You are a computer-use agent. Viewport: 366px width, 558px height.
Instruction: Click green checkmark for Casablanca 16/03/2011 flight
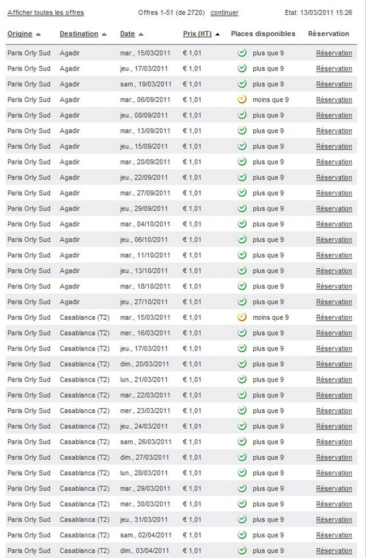pyautogui.click(x=242, y=333)
